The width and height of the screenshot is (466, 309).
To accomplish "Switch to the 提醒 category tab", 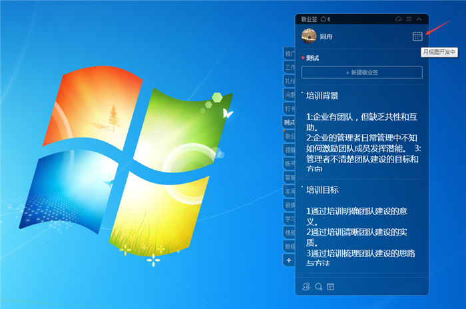I will (x=289, y=150).
